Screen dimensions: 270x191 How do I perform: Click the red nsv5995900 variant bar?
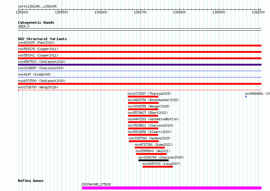coord(151,154)
